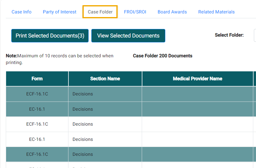Viewport: 256px width, 168px height.
Task: Select the third row ECF-16.1C document
Action: tap(37, 124)
